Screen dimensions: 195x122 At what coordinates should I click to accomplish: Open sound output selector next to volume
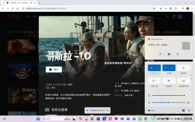point(188,103)
